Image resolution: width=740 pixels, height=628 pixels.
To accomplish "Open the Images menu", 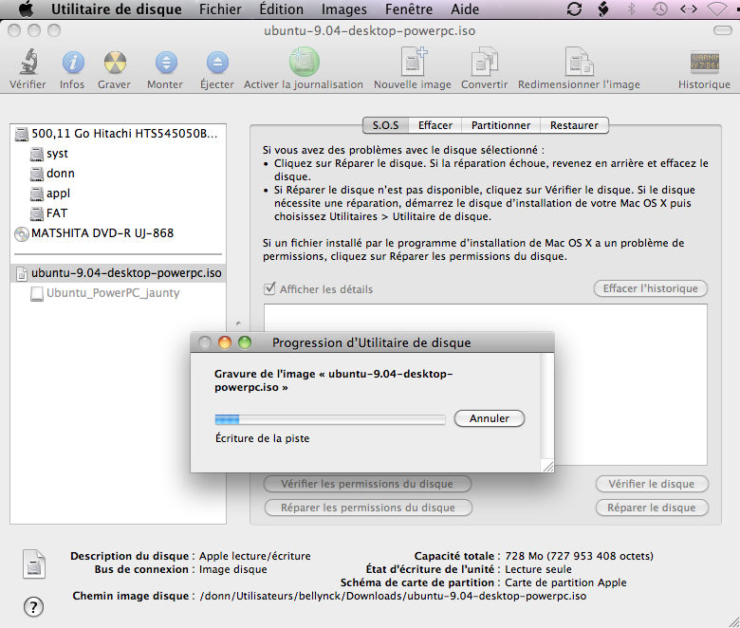I will point(344,9).
